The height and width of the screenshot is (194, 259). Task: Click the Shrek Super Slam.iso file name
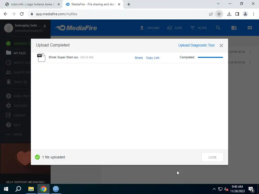63,57
